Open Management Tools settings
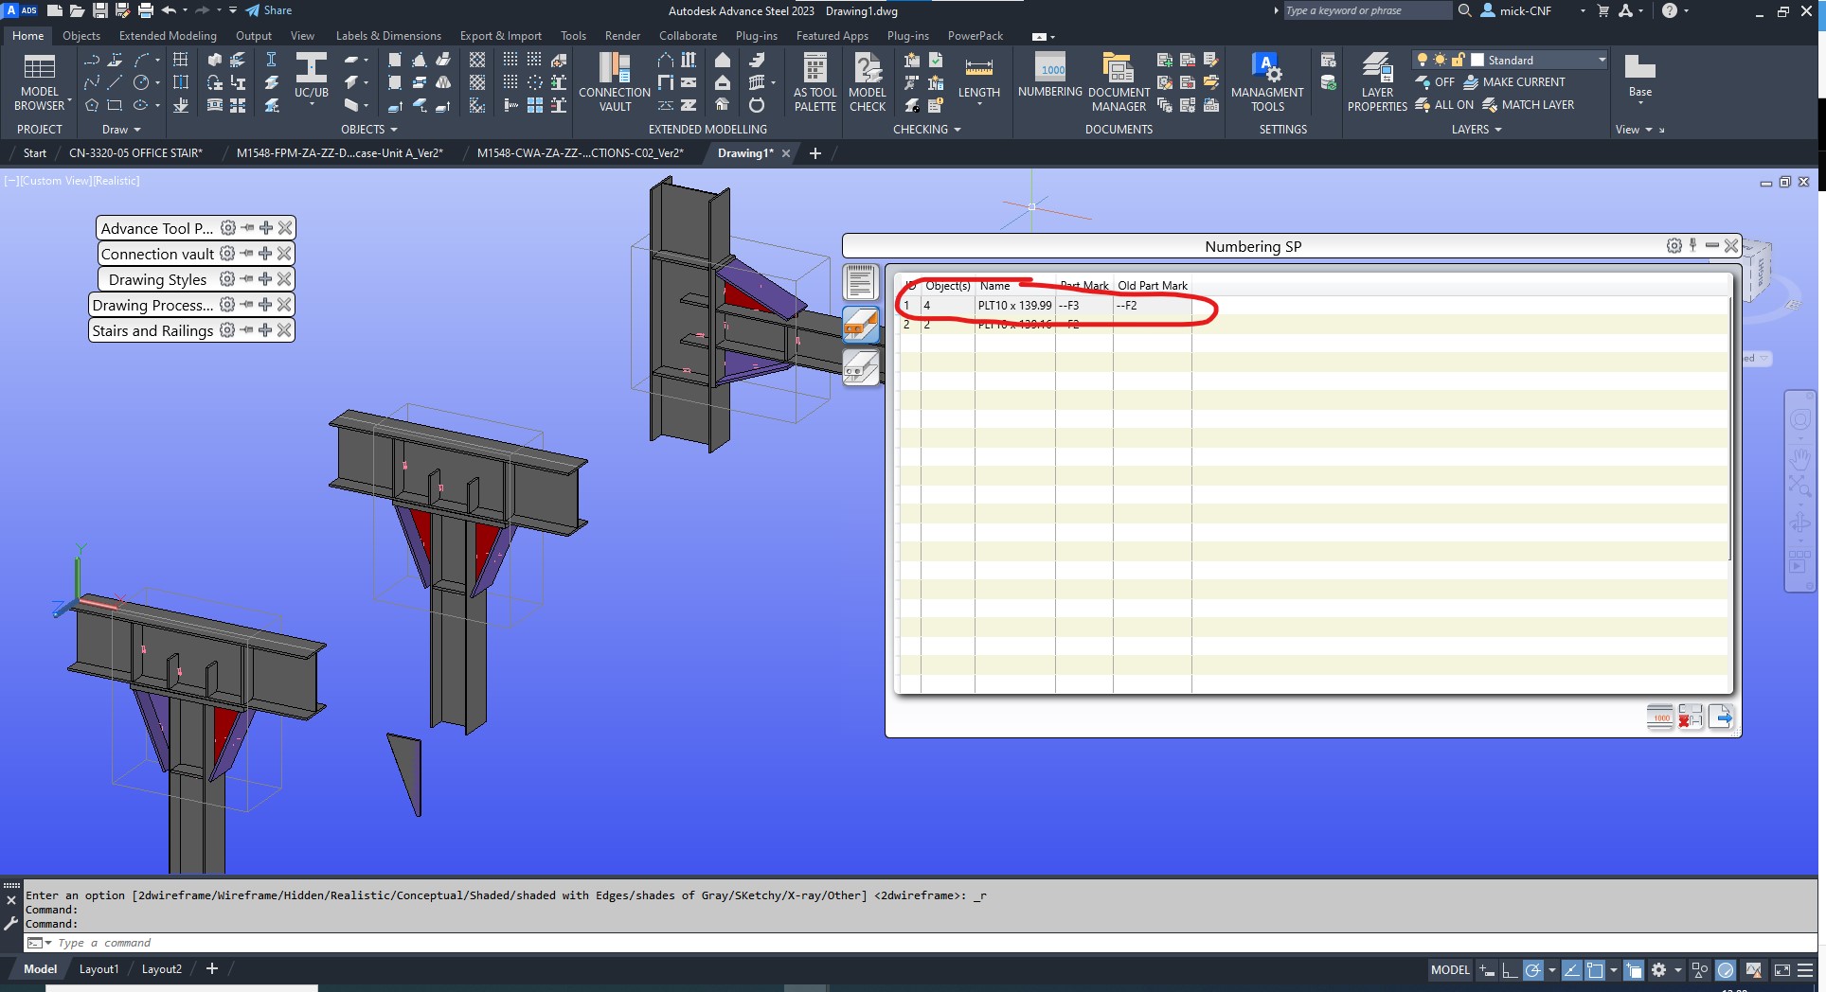1826x992 pixels. pos(1267,81)
